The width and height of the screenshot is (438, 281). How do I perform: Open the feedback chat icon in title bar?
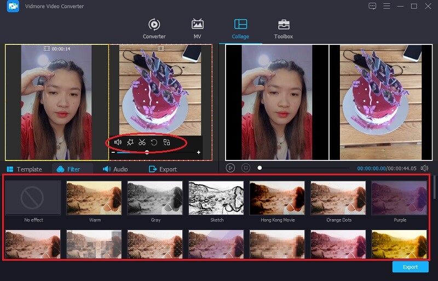click(x=372, y=6)
